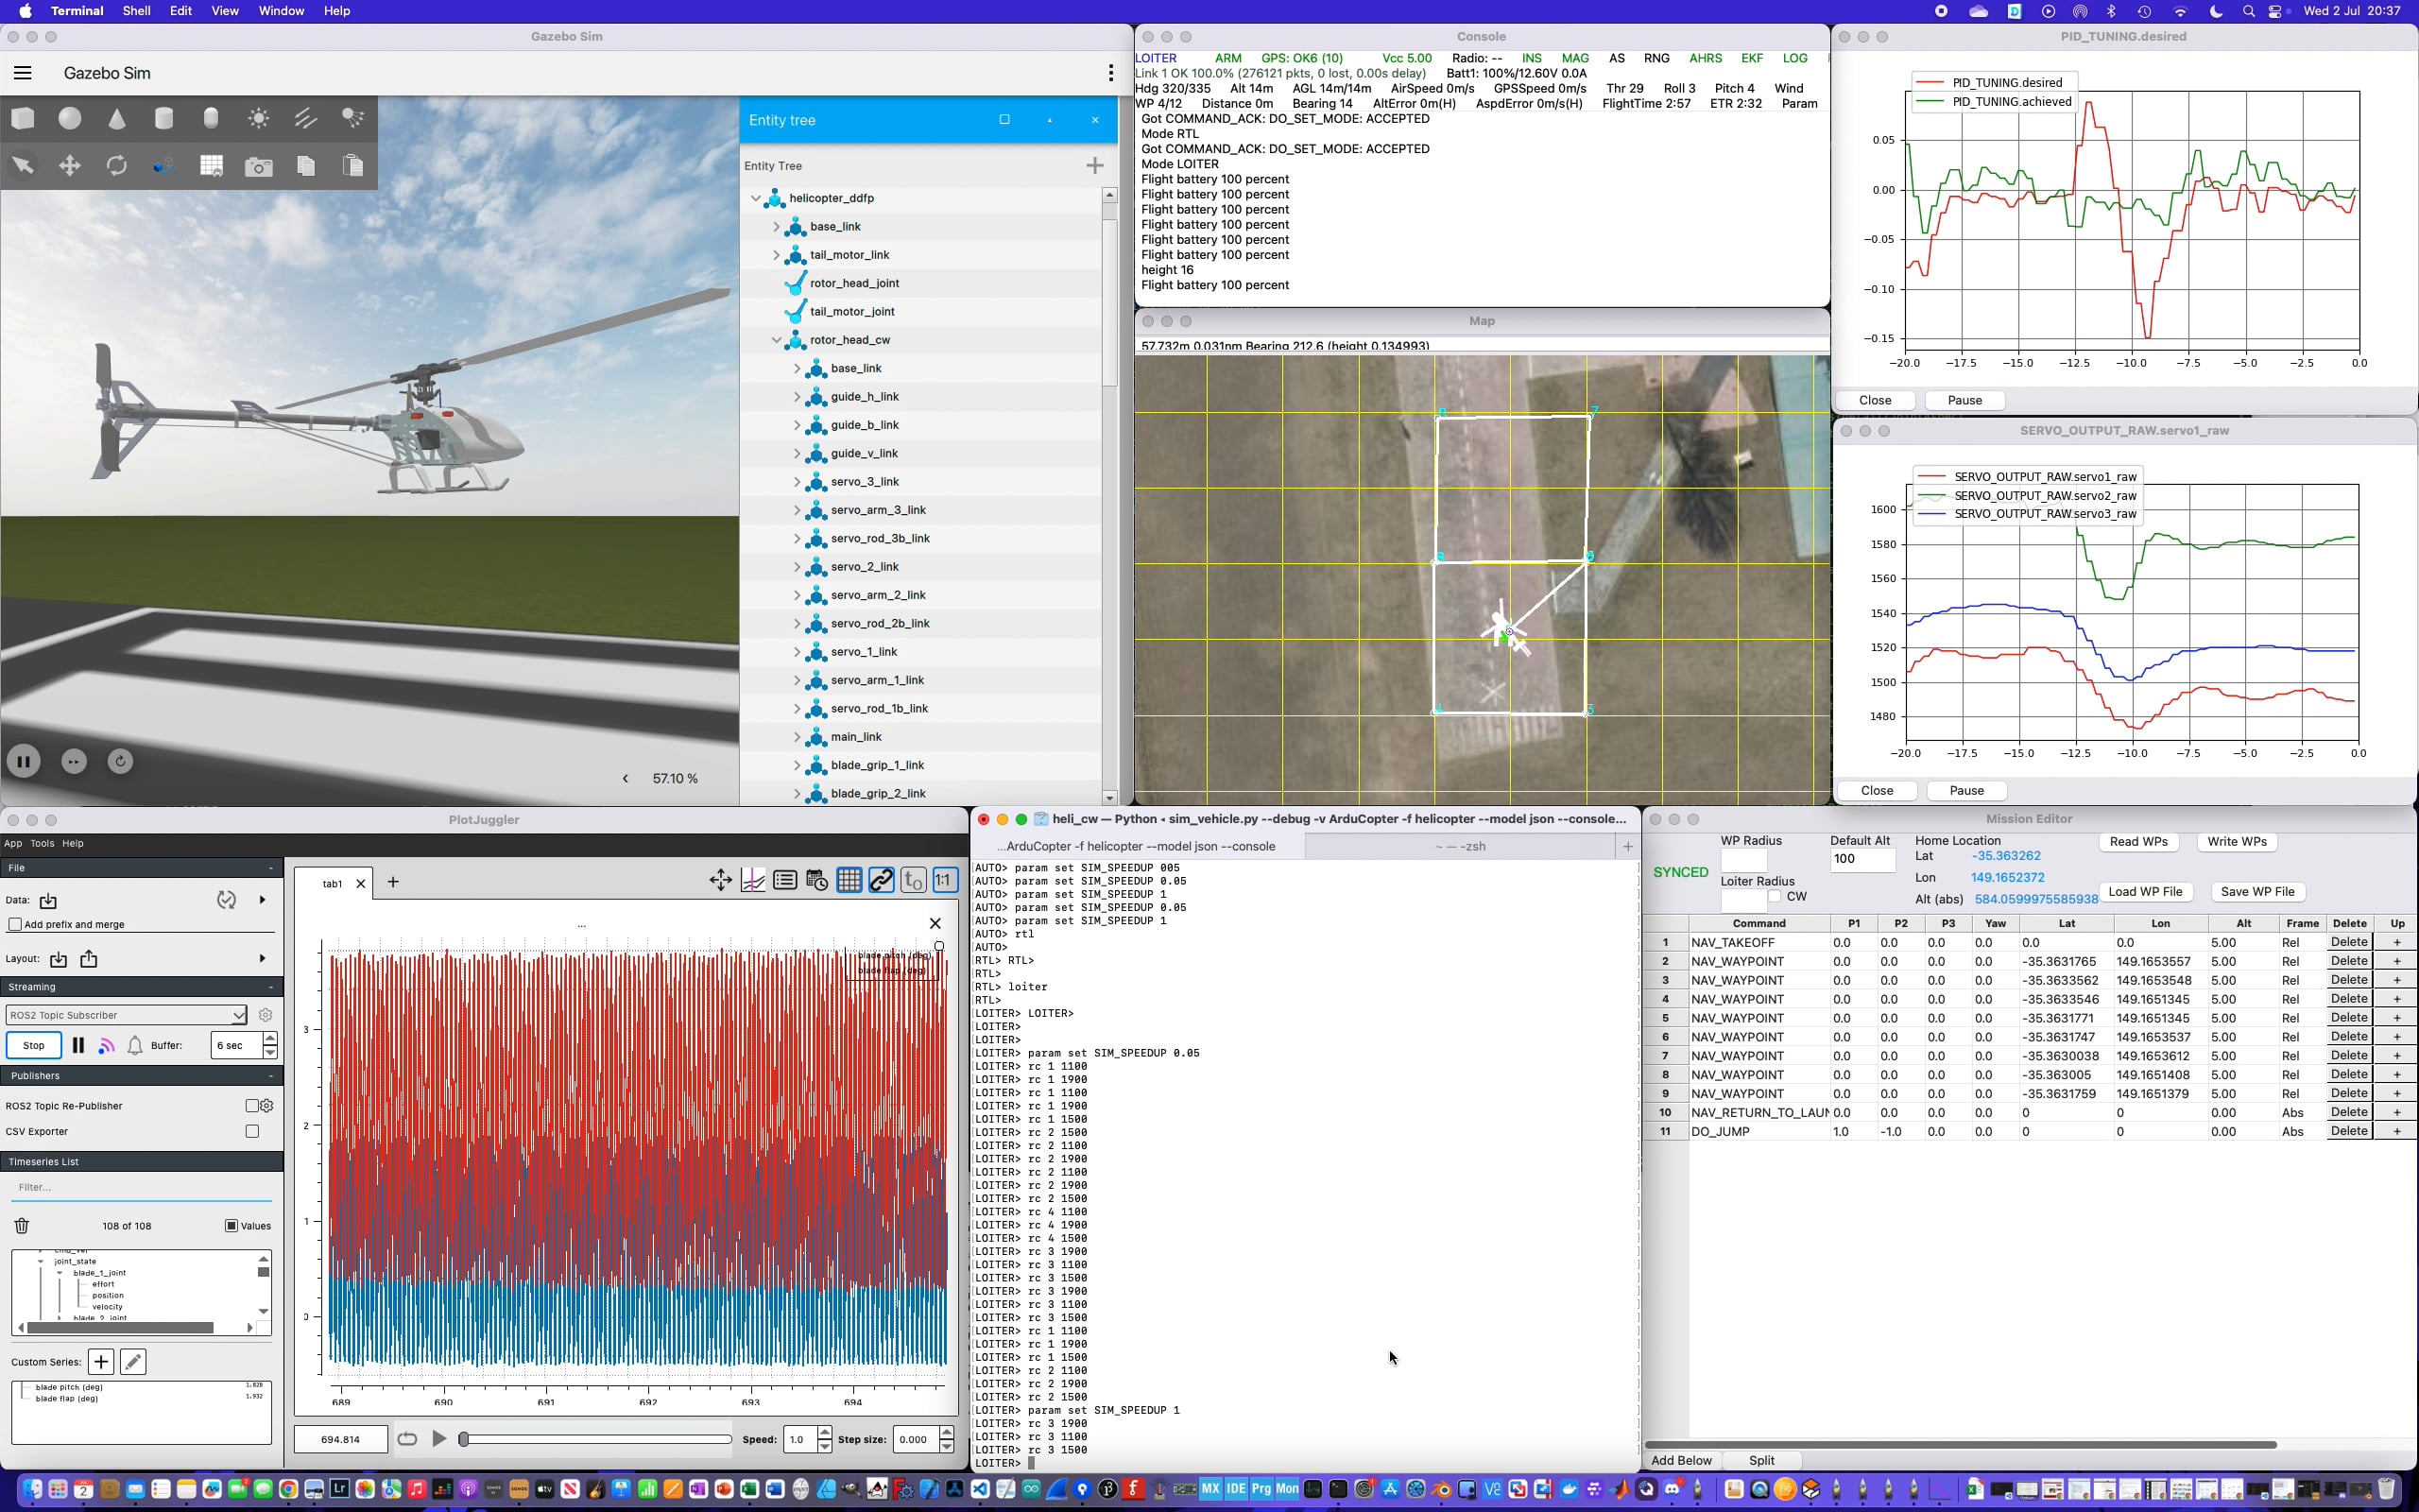This screenshot has width=2419, height=1512.
Task: Click Read WPs in Mission Editor
Action: 2138,842
